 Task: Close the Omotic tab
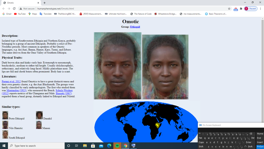click(x=38, y=3)
